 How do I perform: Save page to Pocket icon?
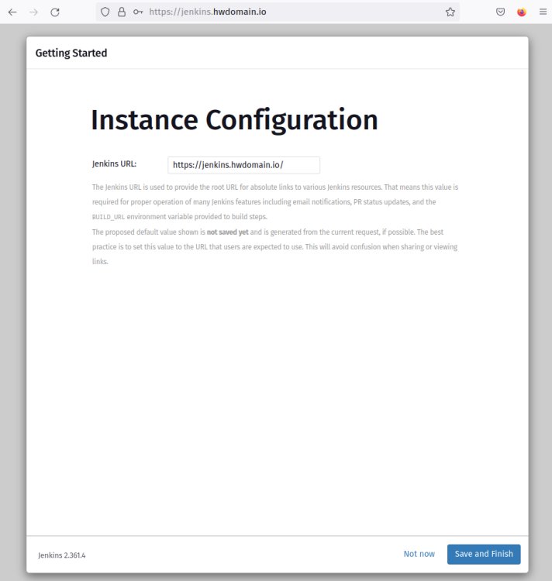(x=500, y=12)
